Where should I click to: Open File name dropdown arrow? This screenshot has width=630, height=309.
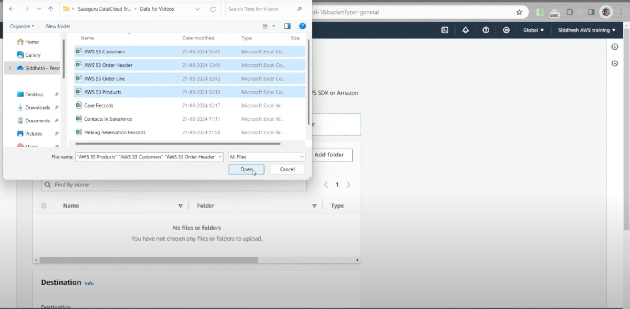[220, 157]
